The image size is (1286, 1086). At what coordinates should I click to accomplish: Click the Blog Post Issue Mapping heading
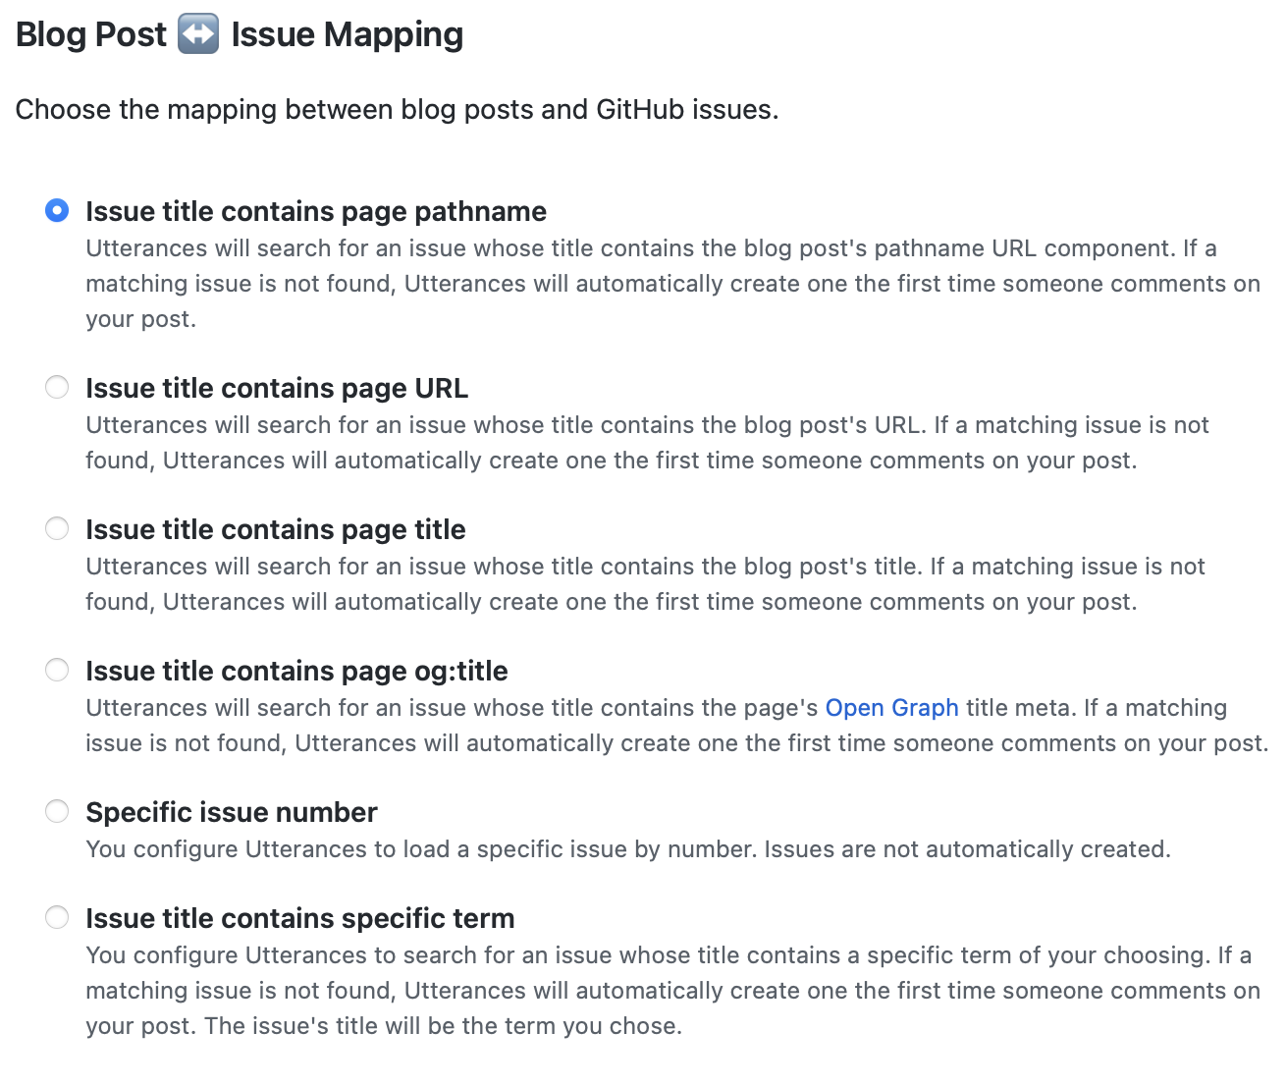pyautogui.click(x=240, y=34)
